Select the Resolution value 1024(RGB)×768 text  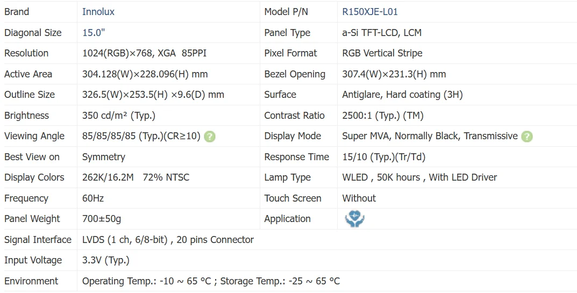[x=117, y=53]
